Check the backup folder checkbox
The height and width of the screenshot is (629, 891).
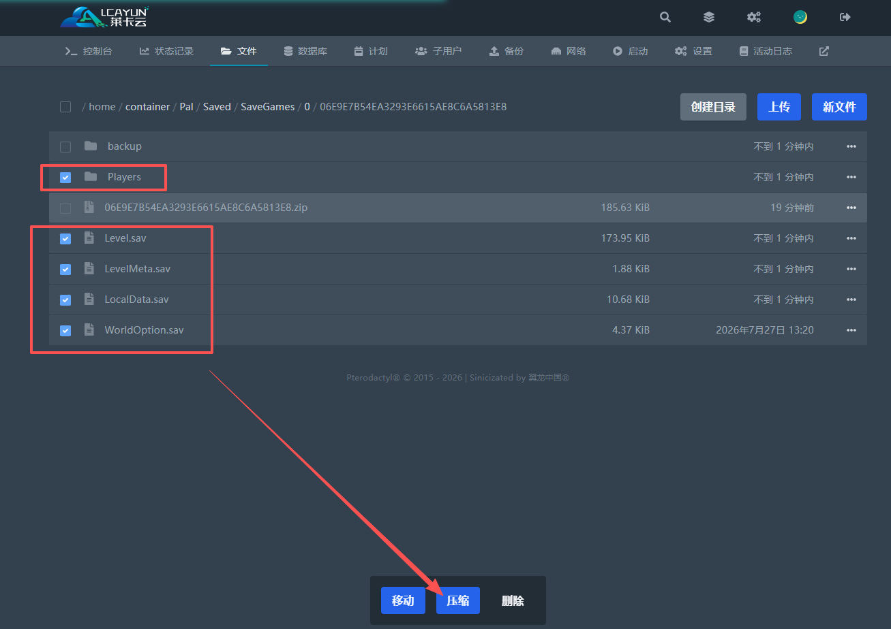click(65, 146)
